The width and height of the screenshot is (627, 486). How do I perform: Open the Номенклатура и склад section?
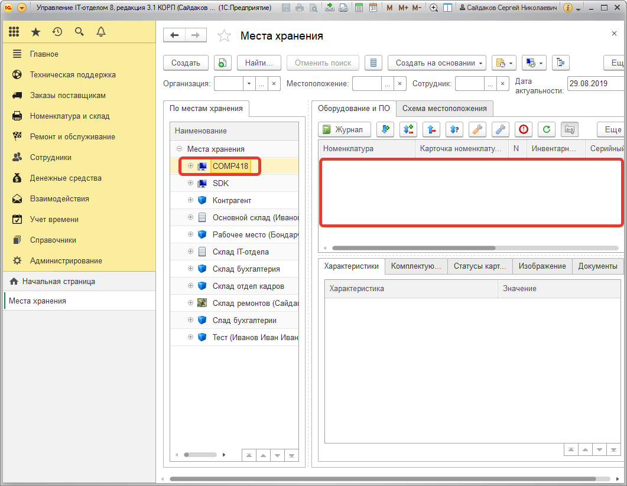70,116
